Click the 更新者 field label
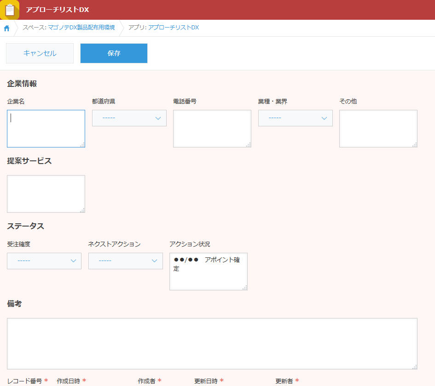Viewport: 435px width, 386px height. point(284,381)
